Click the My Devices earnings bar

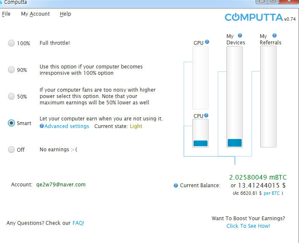[234, 97]
